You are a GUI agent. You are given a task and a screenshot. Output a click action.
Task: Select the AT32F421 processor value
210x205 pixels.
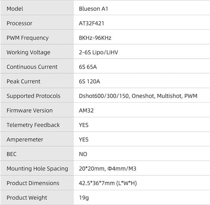[x=91, y=23]
